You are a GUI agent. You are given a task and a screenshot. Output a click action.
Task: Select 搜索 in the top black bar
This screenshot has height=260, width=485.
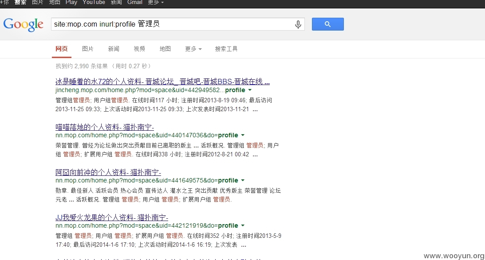pyautogui.click(x=20, y=3)
